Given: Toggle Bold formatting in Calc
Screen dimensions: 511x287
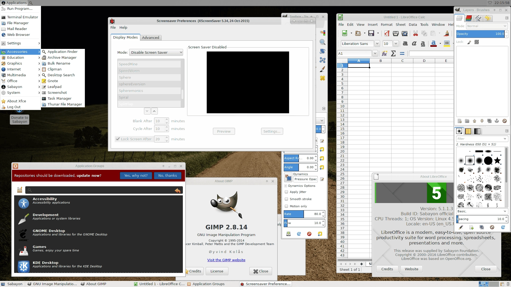Looking at the screenshot, I should (405, 44).
